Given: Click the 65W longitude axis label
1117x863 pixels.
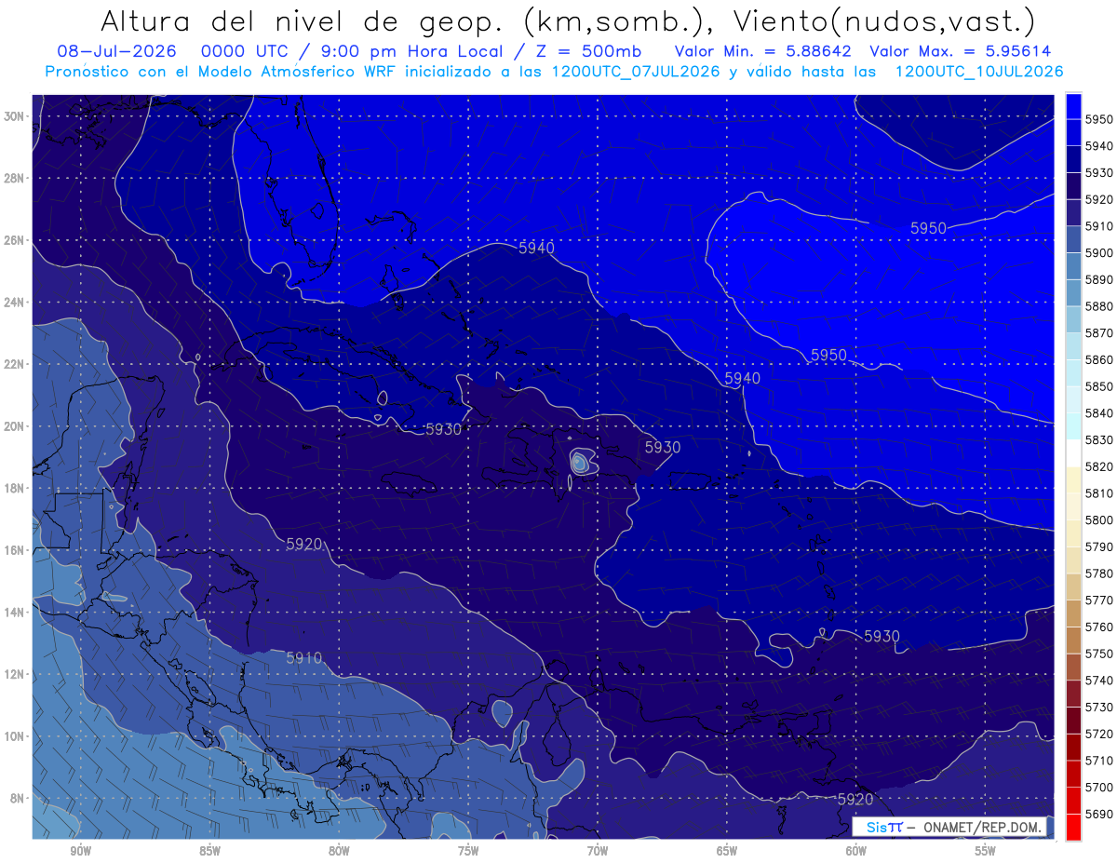Looking at the screenshot, I should [x=727, y=851].
